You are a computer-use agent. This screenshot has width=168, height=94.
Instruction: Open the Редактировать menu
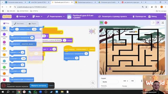(x=56, y=16)
